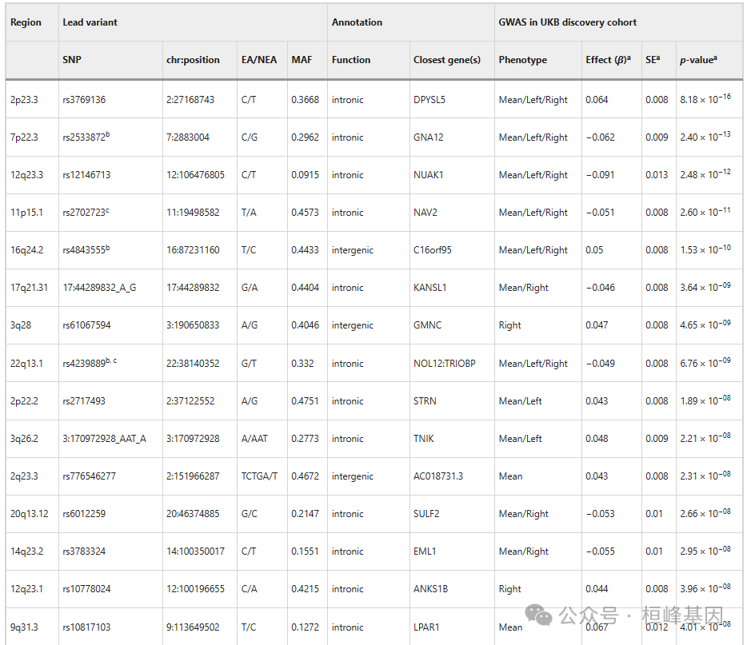Click GWAS in UKB discovery cohort header
The width and height of the screenshot is (747, 645).
567,22
